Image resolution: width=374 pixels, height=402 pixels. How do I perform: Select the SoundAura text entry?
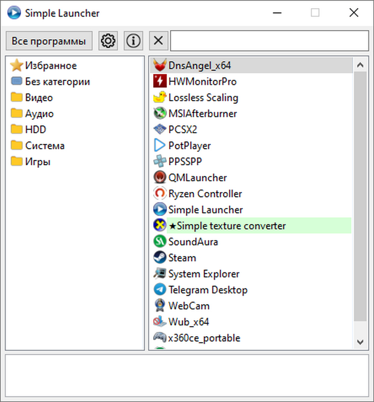click(x=193, y=242)
